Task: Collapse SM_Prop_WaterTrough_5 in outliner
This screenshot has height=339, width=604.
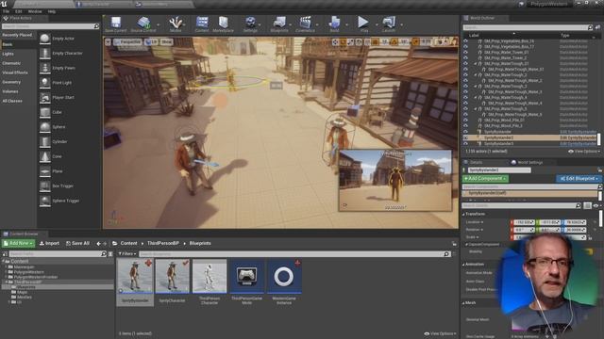Action: [x=476, y=109]
